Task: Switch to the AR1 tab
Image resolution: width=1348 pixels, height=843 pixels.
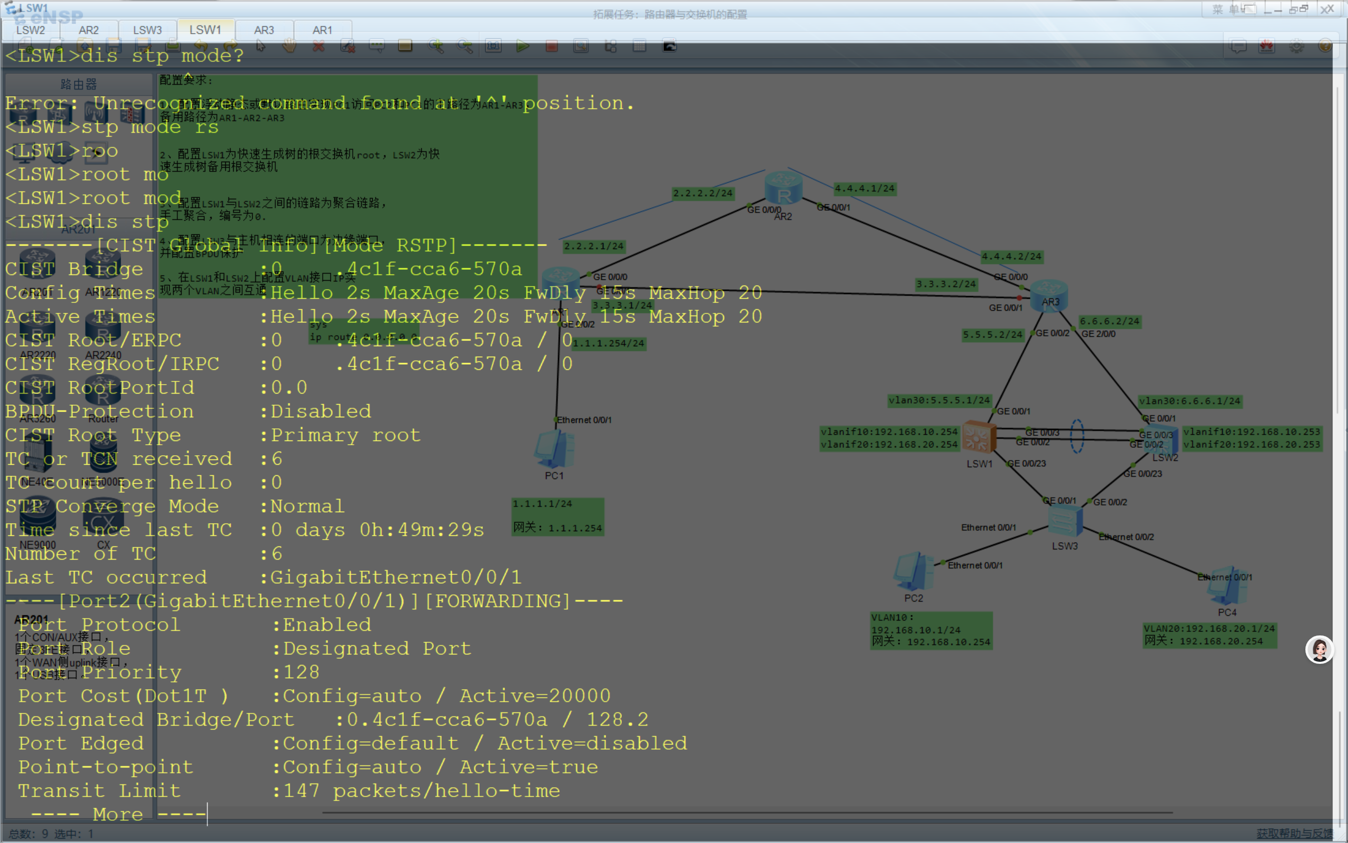Action: click(x=322, y=30)
